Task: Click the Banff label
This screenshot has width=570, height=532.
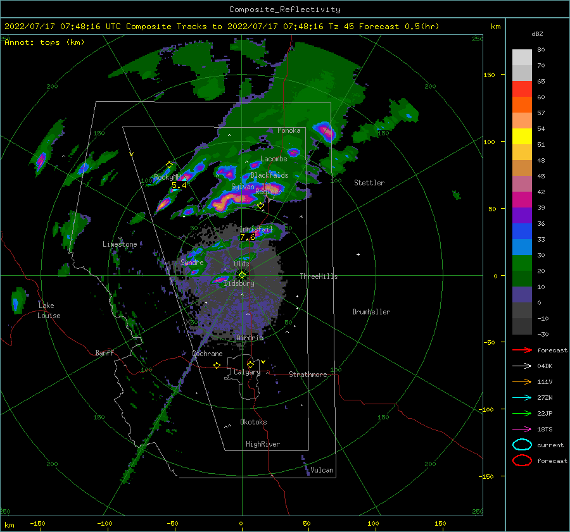Action: click(x=104, y=352)
